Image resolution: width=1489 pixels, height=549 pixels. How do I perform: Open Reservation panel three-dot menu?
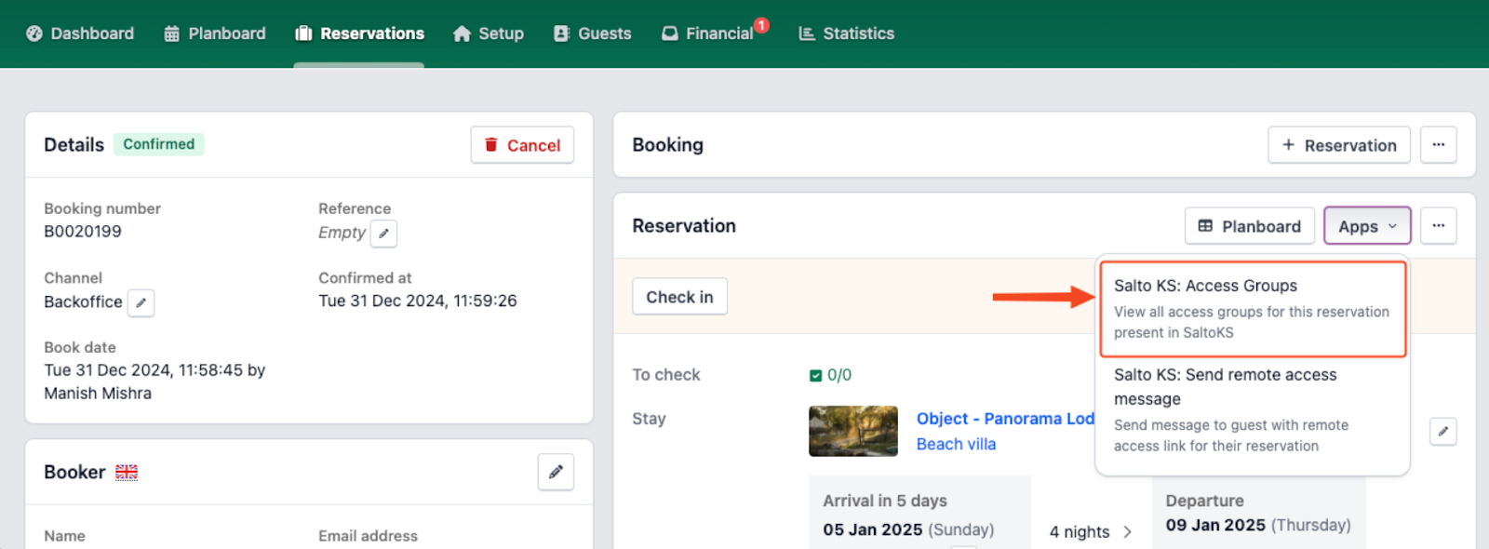click(x=1438, y=226)
